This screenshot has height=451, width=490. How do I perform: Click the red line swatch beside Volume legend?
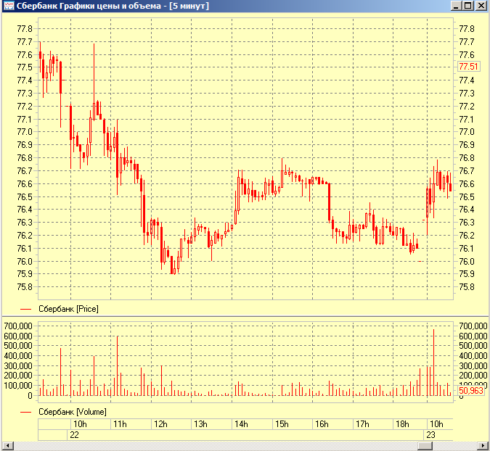pos(27,412)
